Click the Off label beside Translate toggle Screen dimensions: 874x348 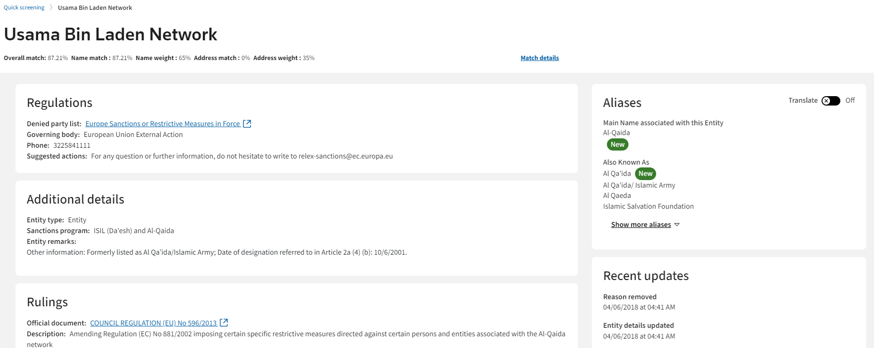tap(850, 100)
